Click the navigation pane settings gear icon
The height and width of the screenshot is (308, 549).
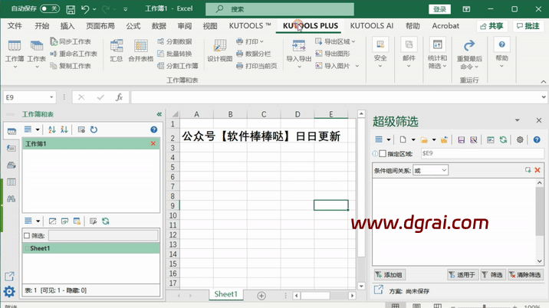click(9, 291)
